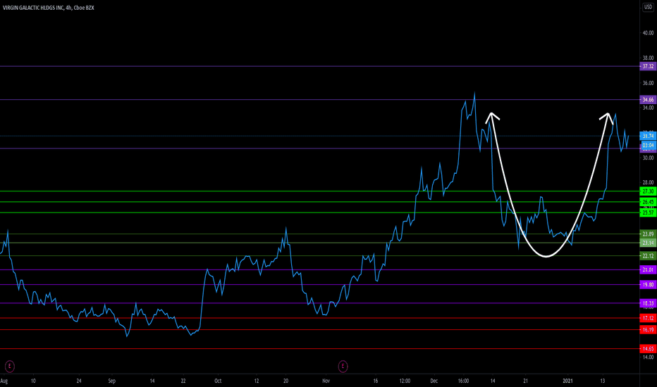Viewport: 657px width, 387px height.
Task: Click the 24 date label on time axis
Action: pyautogui.click(x=79, y=381)
